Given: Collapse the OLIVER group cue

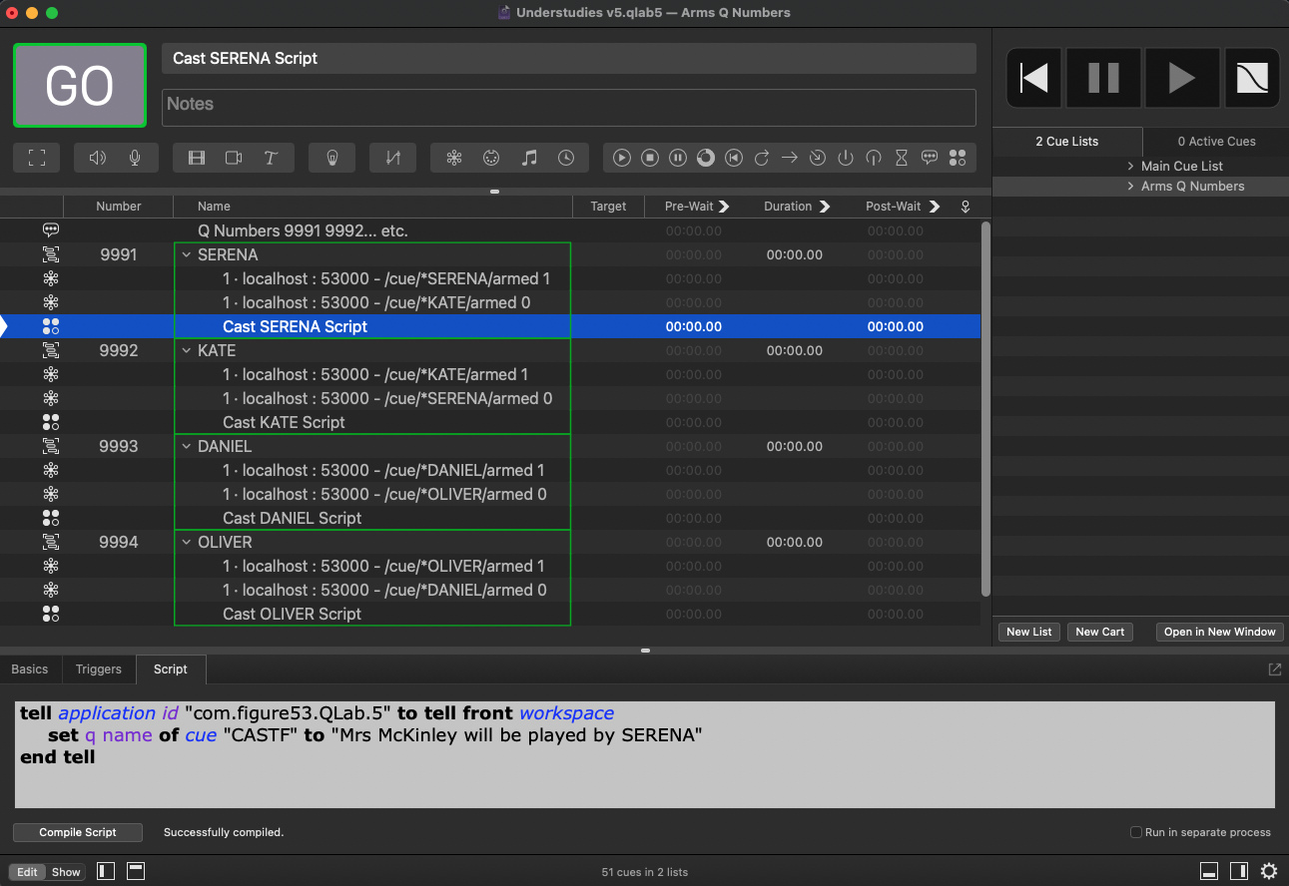Looking at the screenshot, I should coord(186,543).
